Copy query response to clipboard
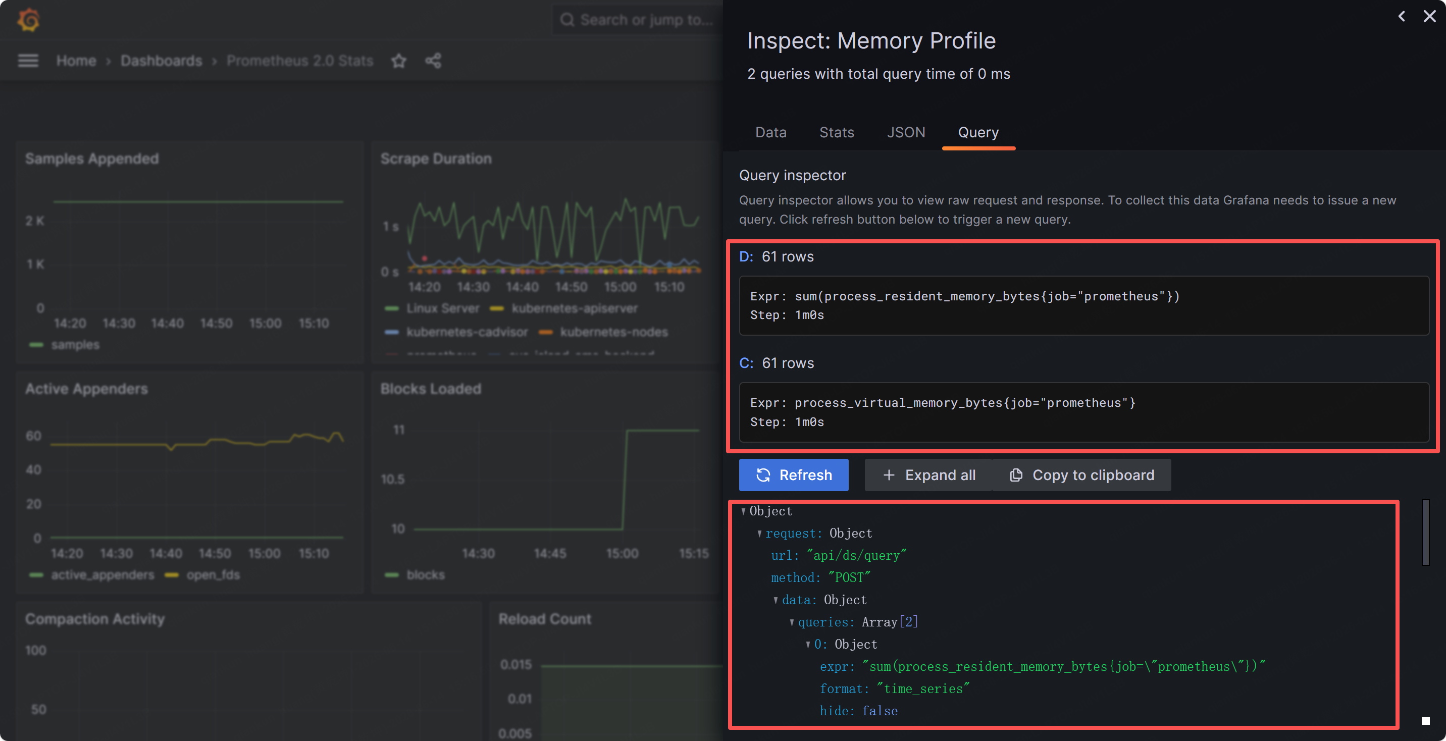This screenshot has height=741, width=1446. point(1081,475)
